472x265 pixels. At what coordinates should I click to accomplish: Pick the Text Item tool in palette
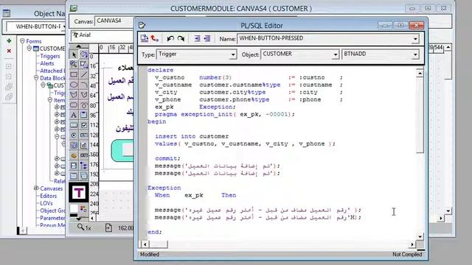click(x=83, y=135)
